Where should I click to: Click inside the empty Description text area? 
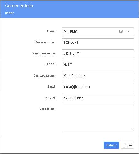98,118
